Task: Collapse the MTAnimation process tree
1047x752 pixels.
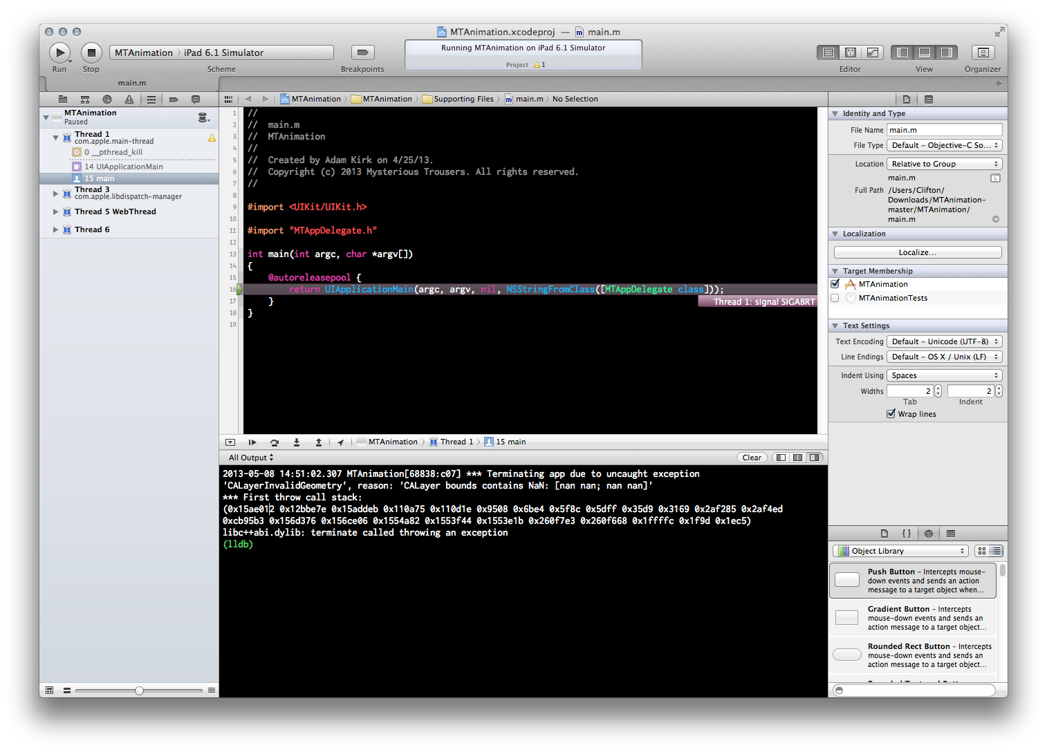Action: coord(46,117)
